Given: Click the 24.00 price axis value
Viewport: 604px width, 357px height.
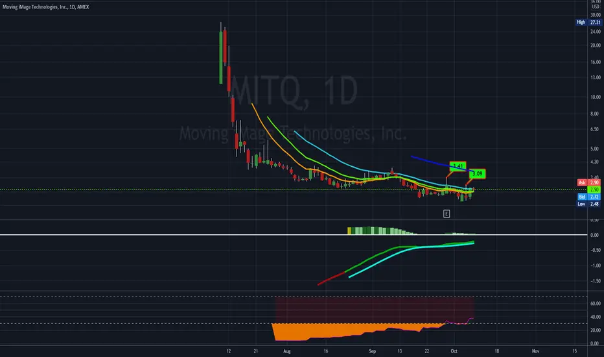Looking at the screenshot, I should click(596, 31).
